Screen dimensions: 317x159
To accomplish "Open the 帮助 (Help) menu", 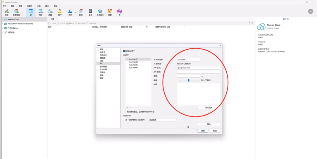I will (x=55, y=6).
